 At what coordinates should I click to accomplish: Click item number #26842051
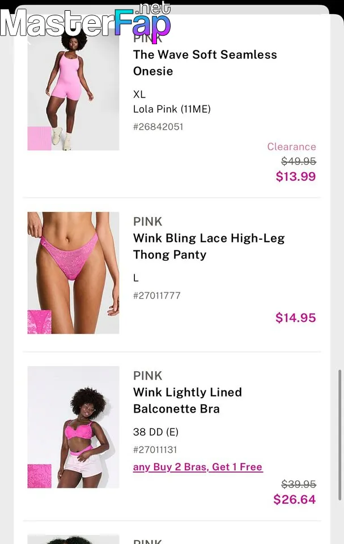[158, 126]
